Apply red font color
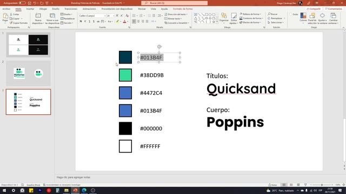 pos(124,22)
